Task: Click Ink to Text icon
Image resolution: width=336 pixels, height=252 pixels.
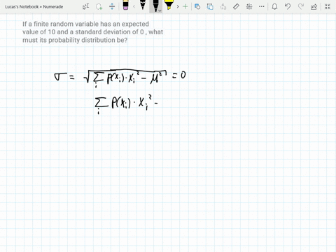Action: click(223, 6)
